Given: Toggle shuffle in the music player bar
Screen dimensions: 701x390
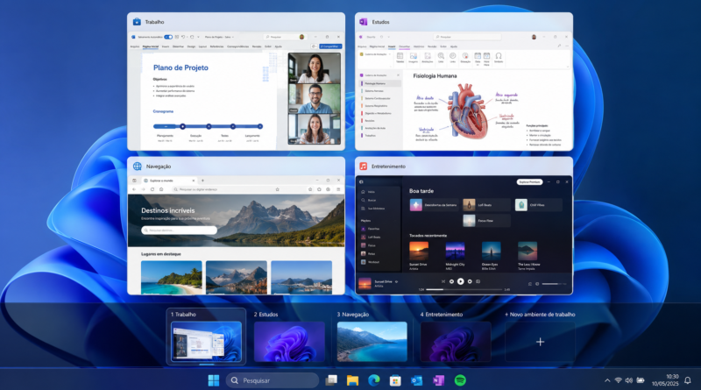Looking at the screenshot, I should point(443,281).
